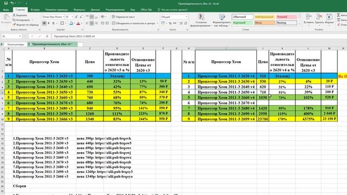Center text horizontally

[92, 23]
